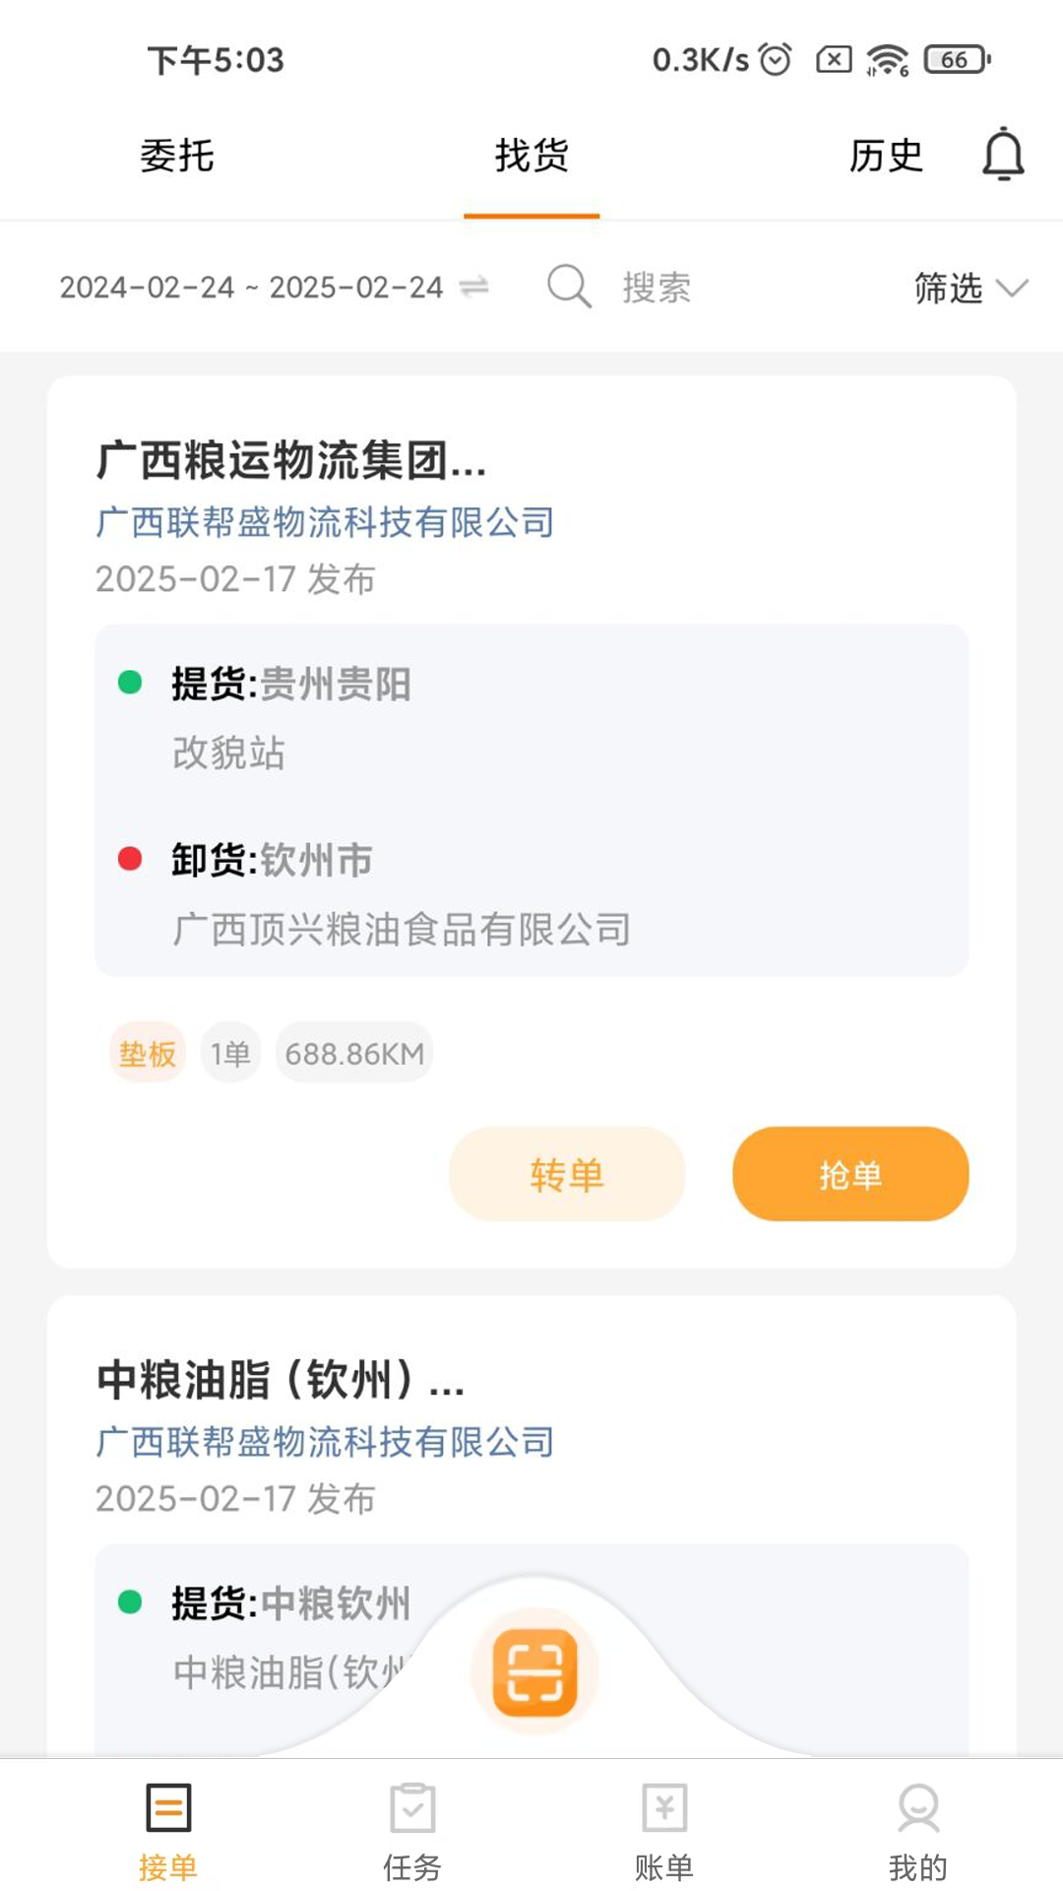
Task: Switch to the 历史 tab
Action: [x=886, y=156]
